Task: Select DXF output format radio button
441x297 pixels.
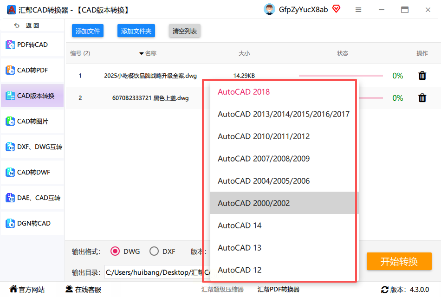Action: (154, 251)
